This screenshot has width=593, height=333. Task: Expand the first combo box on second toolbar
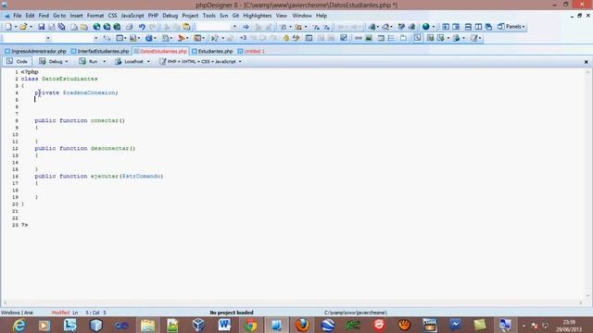(48, 38)
